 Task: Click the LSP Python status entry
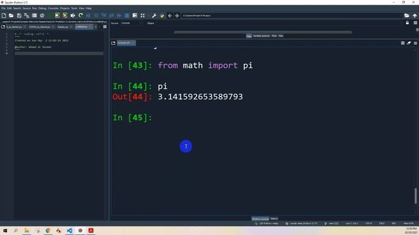click(266, 223)
